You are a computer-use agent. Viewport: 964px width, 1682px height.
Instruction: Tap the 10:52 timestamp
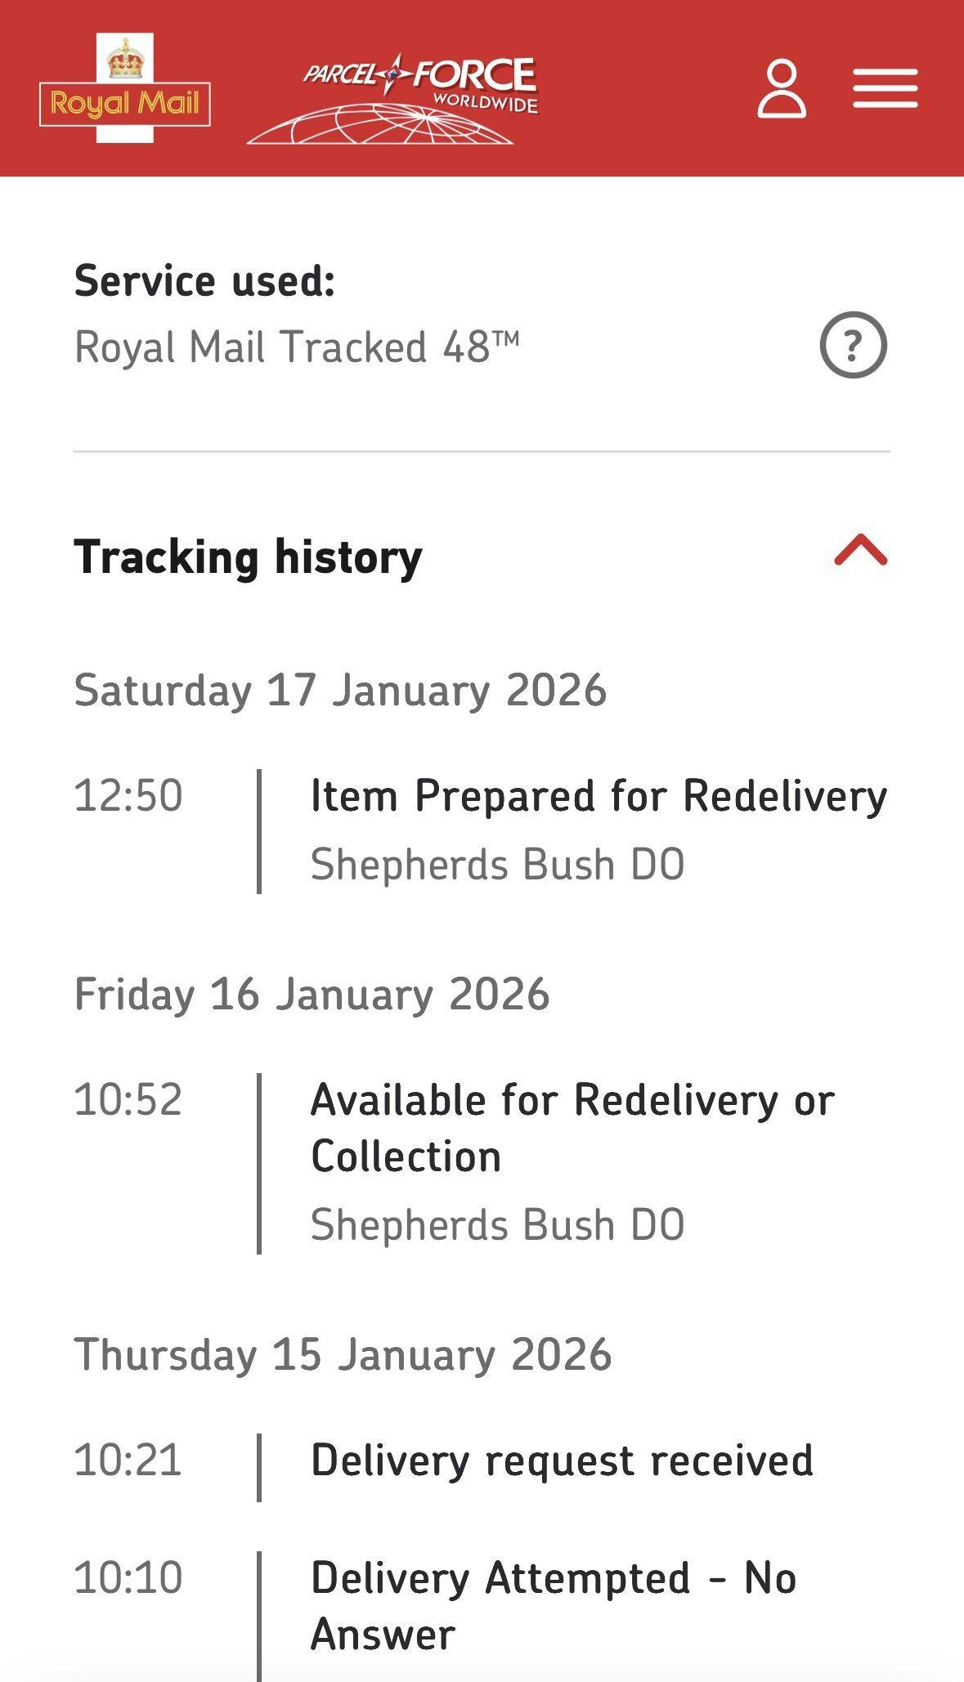(x=128, y=1099)
